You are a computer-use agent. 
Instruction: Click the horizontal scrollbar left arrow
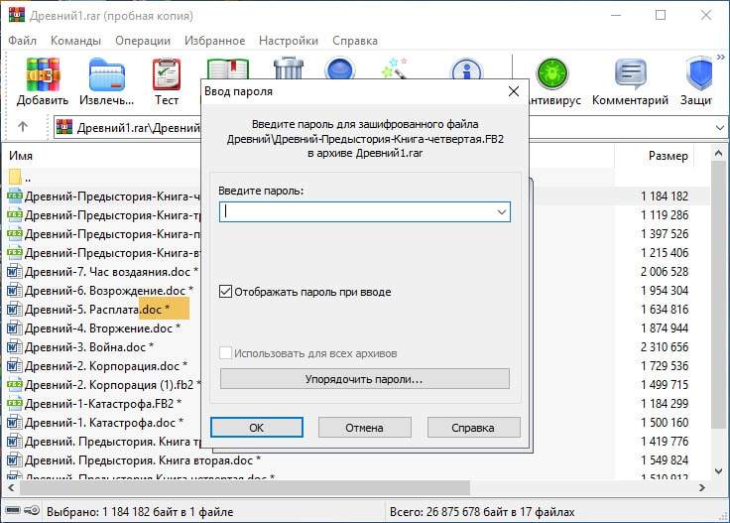click(11, 487)
